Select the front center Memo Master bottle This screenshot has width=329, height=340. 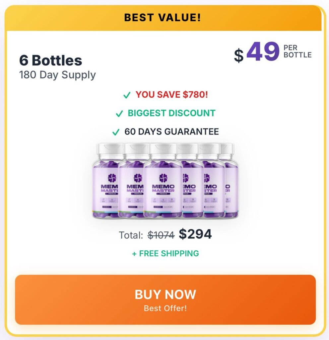(x=163, y=186)
